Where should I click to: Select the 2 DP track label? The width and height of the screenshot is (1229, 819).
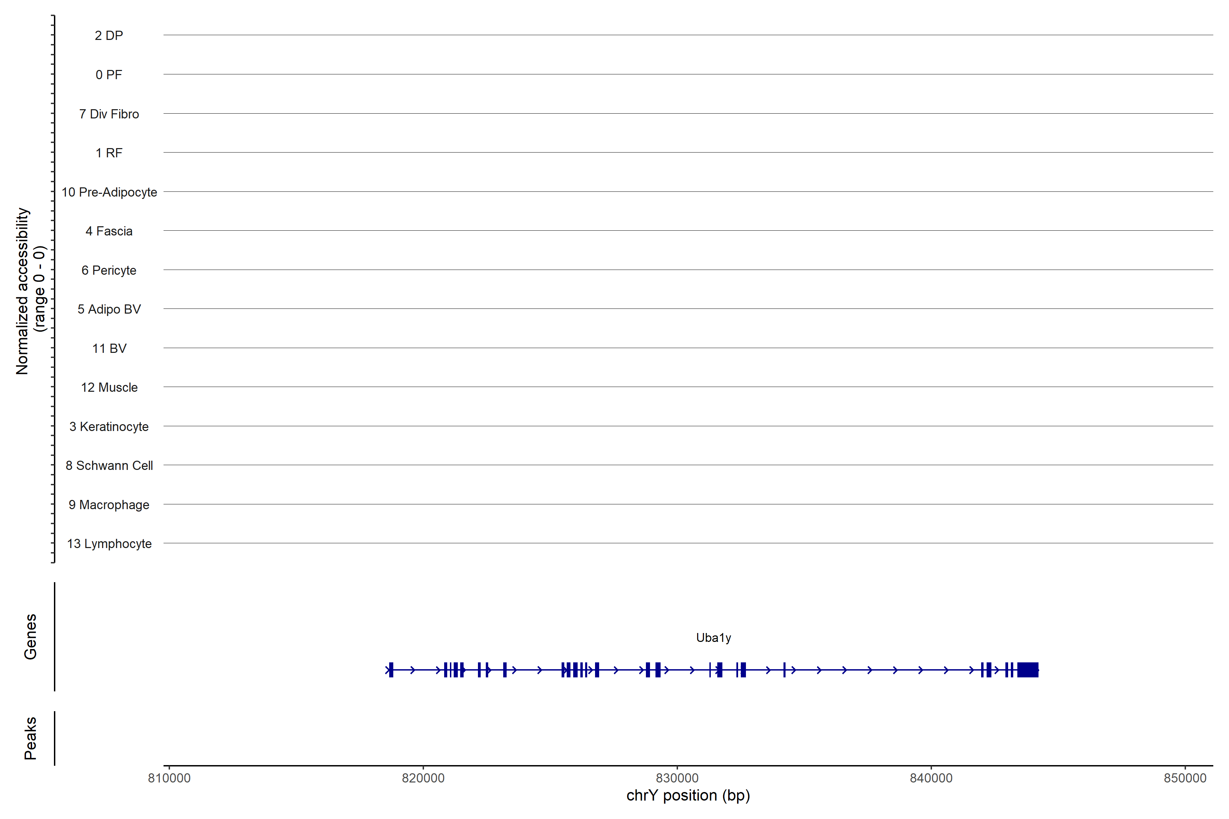point(109,35)
